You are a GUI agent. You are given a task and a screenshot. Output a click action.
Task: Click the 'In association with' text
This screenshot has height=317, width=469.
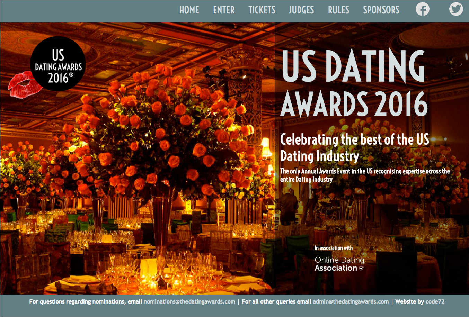coord(334,248)
